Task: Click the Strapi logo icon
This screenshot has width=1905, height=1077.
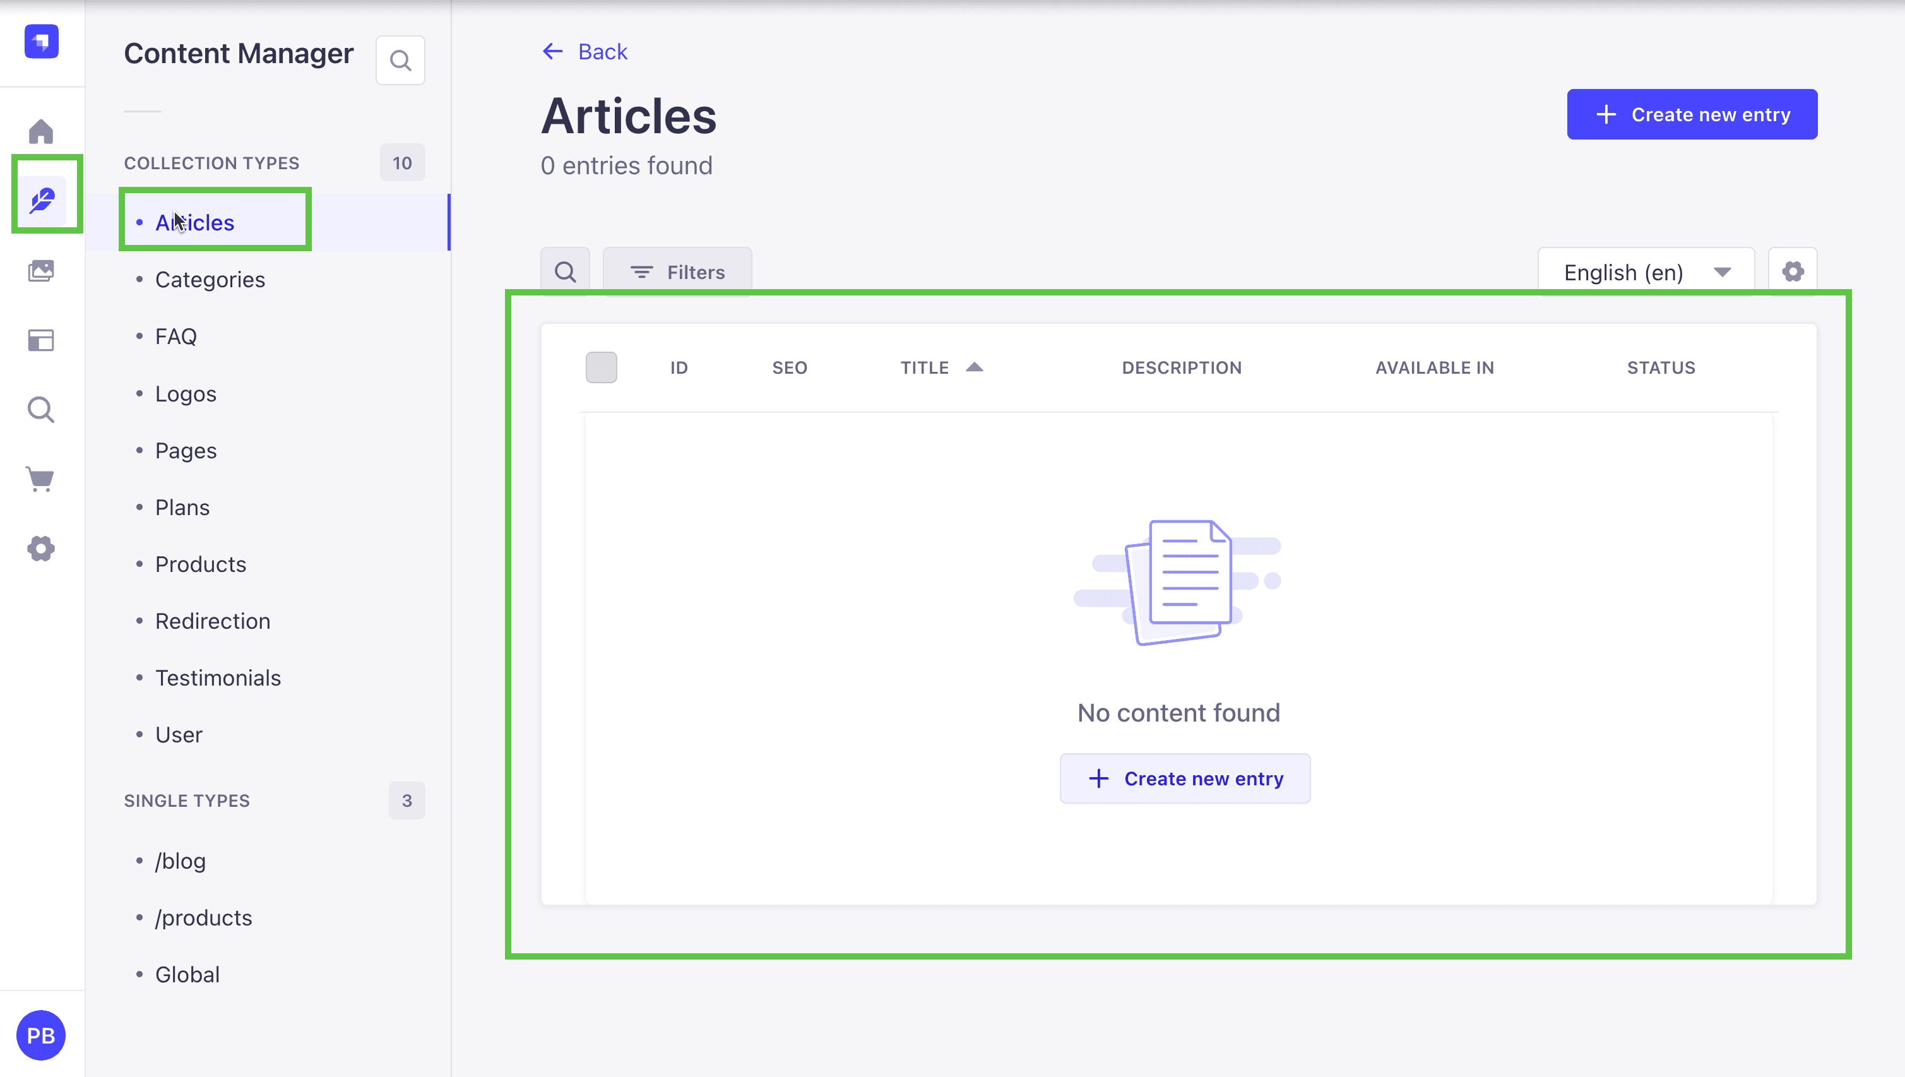Action: (x=42, y=42)
